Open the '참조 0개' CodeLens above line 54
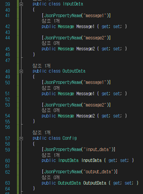 (x=51, y=110)
